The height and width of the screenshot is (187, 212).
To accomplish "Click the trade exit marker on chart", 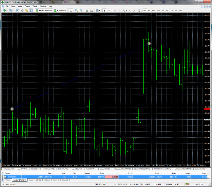I will (x=149, y=44).
